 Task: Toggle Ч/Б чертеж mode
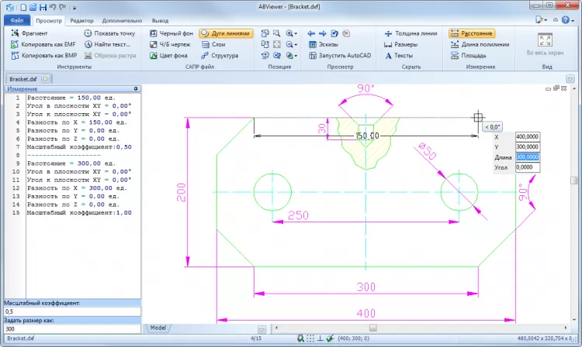[170, 44]
